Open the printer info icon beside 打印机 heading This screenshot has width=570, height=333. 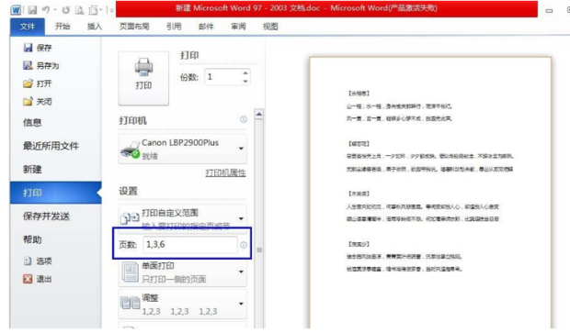click(244, 119)
